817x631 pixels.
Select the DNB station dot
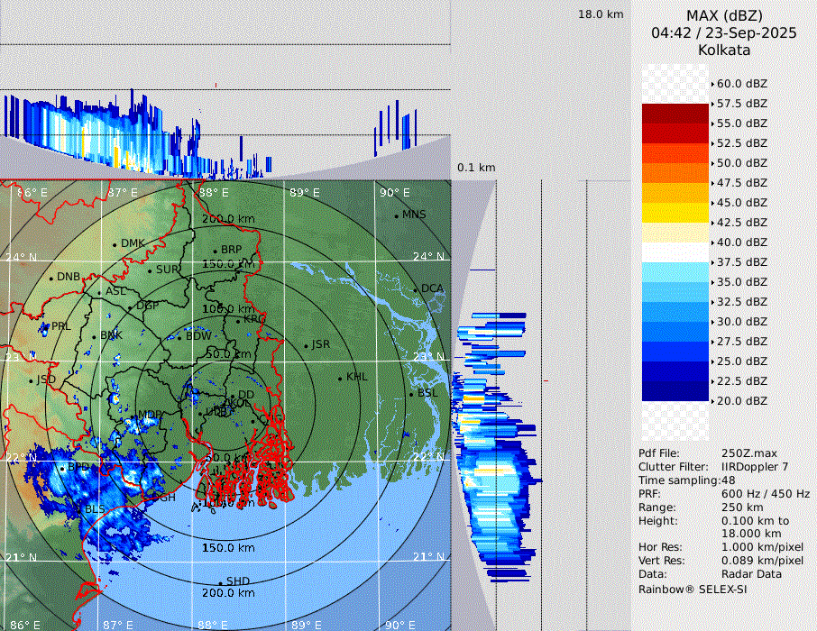point(50,278)
